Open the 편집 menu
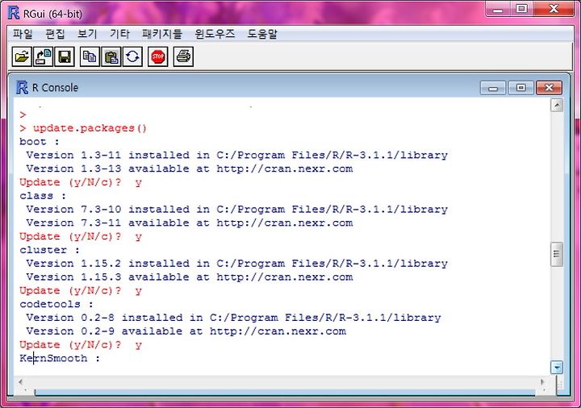581x408 pixels. (55, 34)
